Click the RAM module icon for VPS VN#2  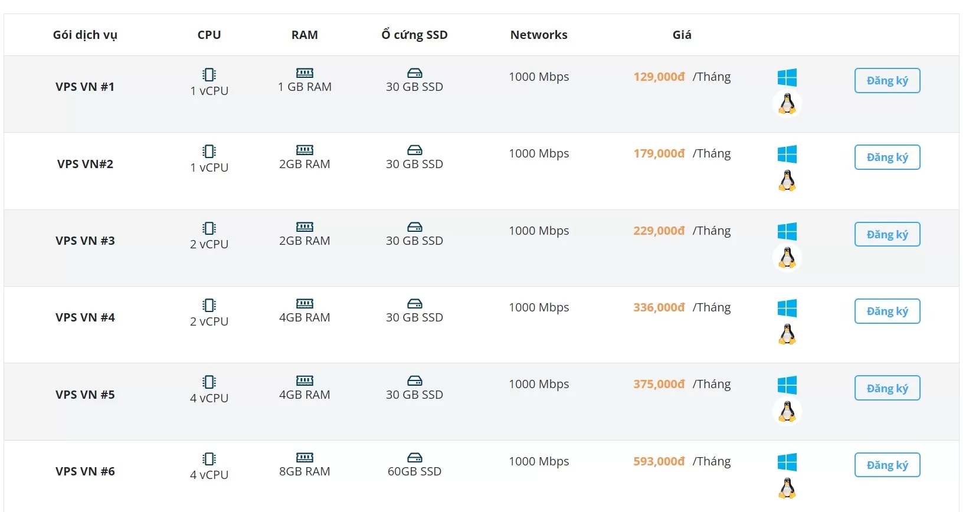tap(305, 150)
